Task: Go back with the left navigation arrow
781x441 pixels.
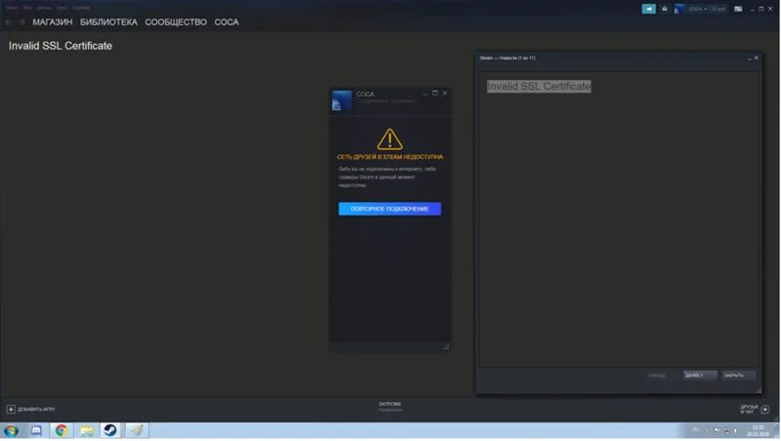Action: [9, 21]
